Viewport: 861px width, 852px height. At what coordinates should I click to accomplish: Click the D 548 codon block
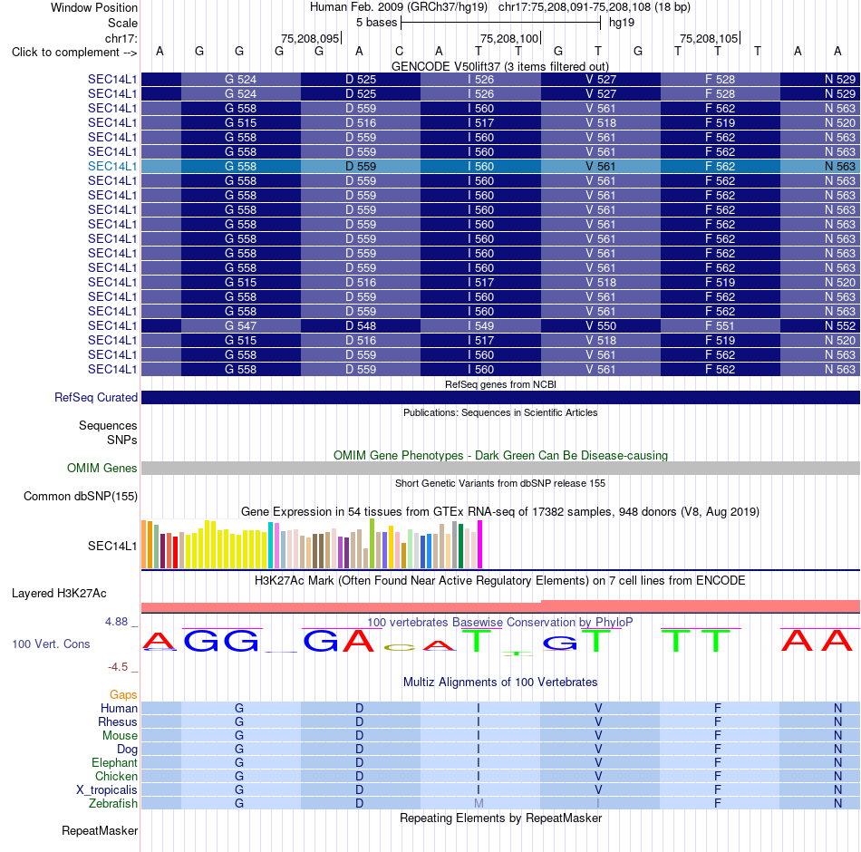tap(361, 325)
